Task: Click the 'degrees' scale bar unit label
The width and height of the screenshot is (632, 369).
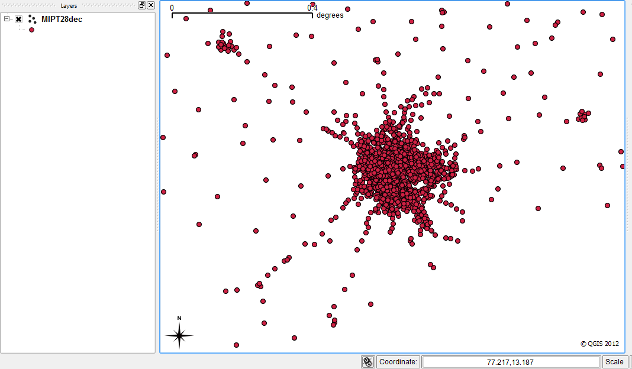Action: pos(330,15)
